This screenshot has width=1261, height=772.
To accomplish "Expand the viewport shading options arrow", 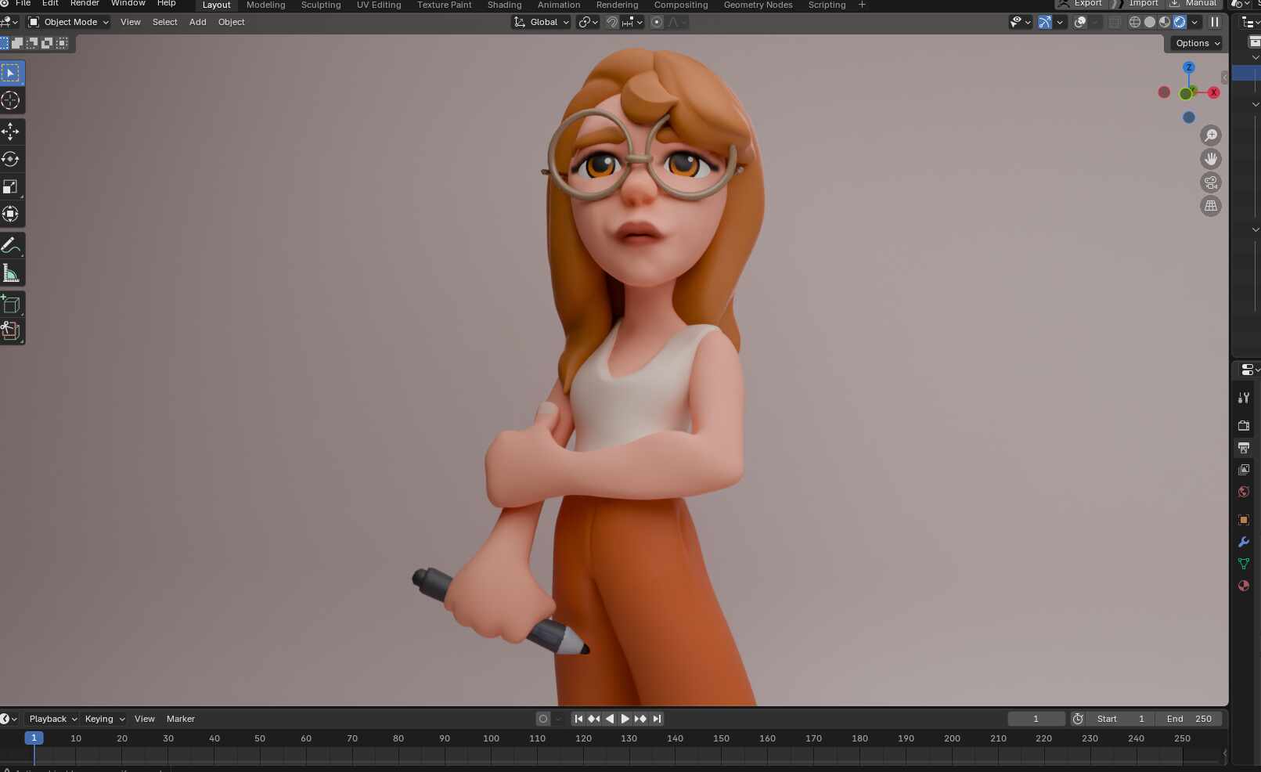I will point(1194,22).
